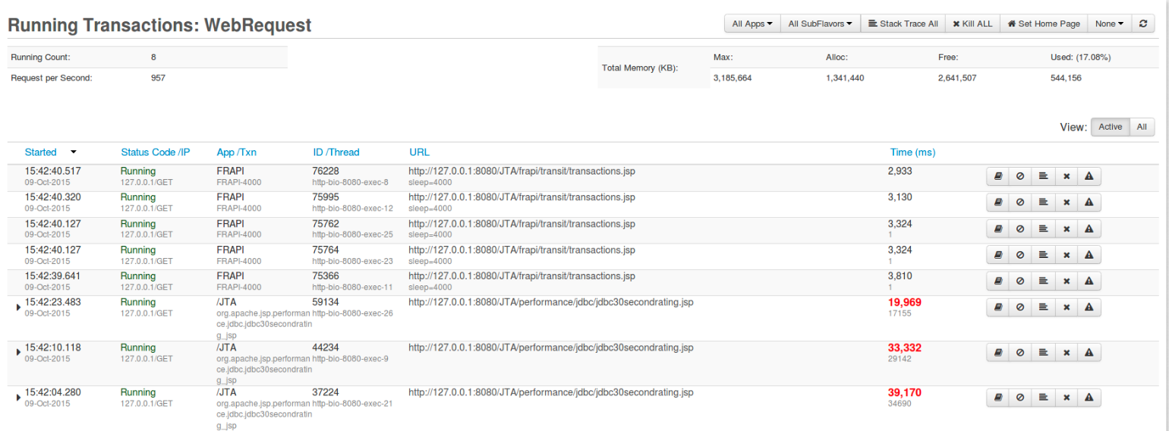Sort the table by the Time (ms) column
Screen dimensions: 1169x431
912,152
